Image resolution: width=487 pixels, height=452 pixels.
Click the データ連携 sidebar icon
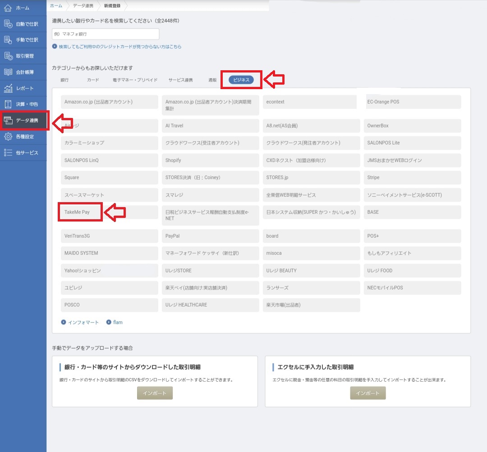click(8, 120)
